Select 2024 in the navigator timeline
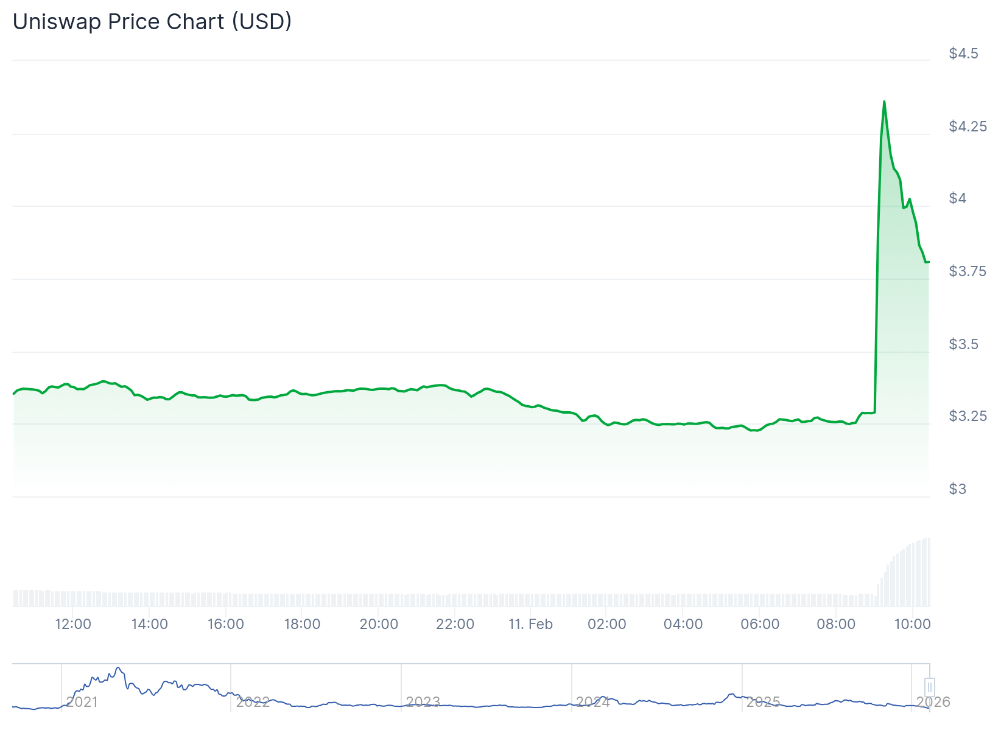Viewport: 1001px width, 730px height. (593, 702)
